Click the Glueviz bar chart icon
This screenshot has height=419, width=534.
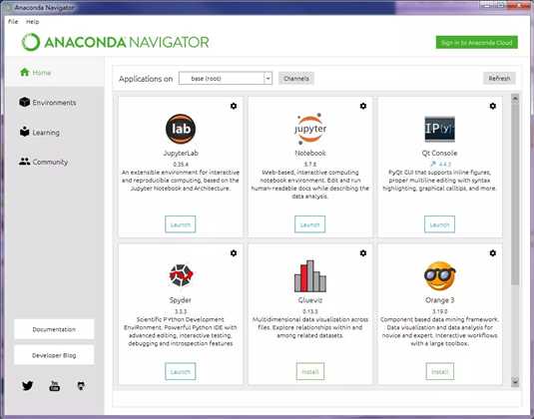coord(310,276)
